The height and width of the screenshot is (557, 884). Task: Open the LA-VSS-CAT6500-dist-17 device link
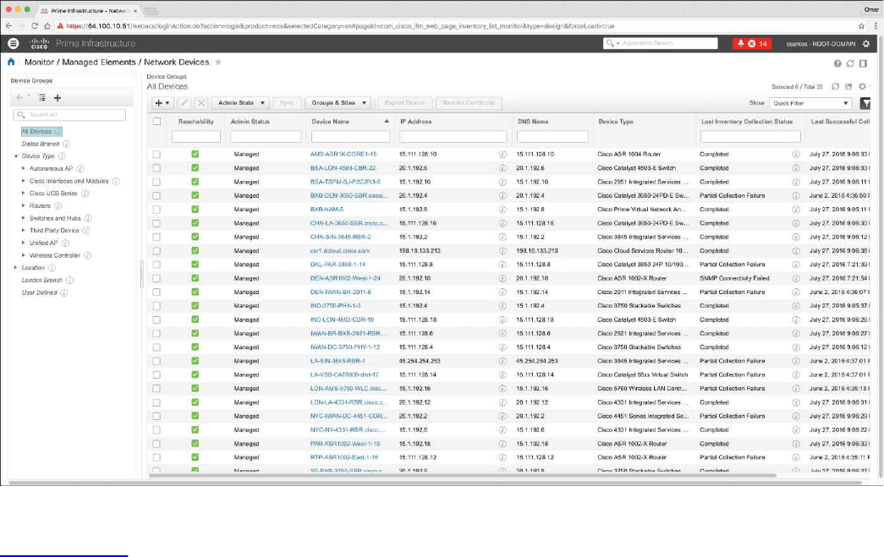(344, 374)
